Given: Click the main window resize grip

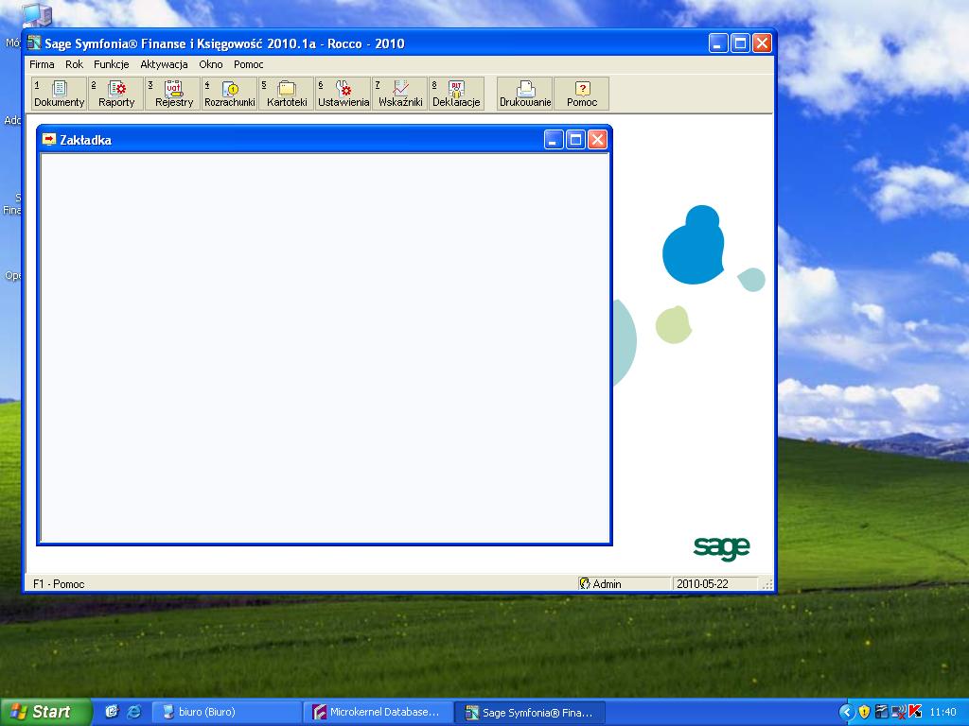Looking at the screenshot, I should tap(766, 584).
